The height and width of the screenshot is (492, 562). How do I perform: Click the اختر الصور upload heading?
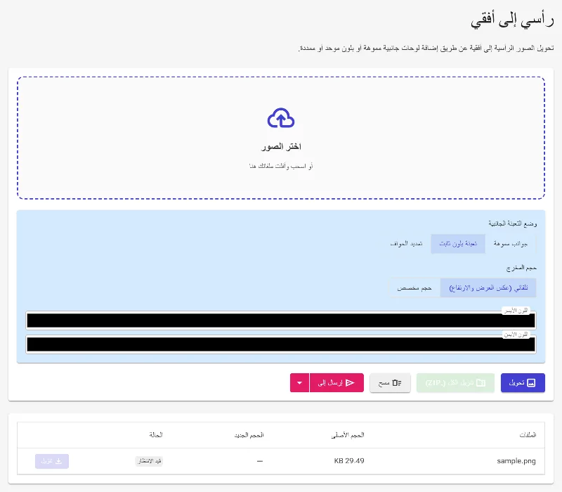pyautogui.click(x=281, y=146)
